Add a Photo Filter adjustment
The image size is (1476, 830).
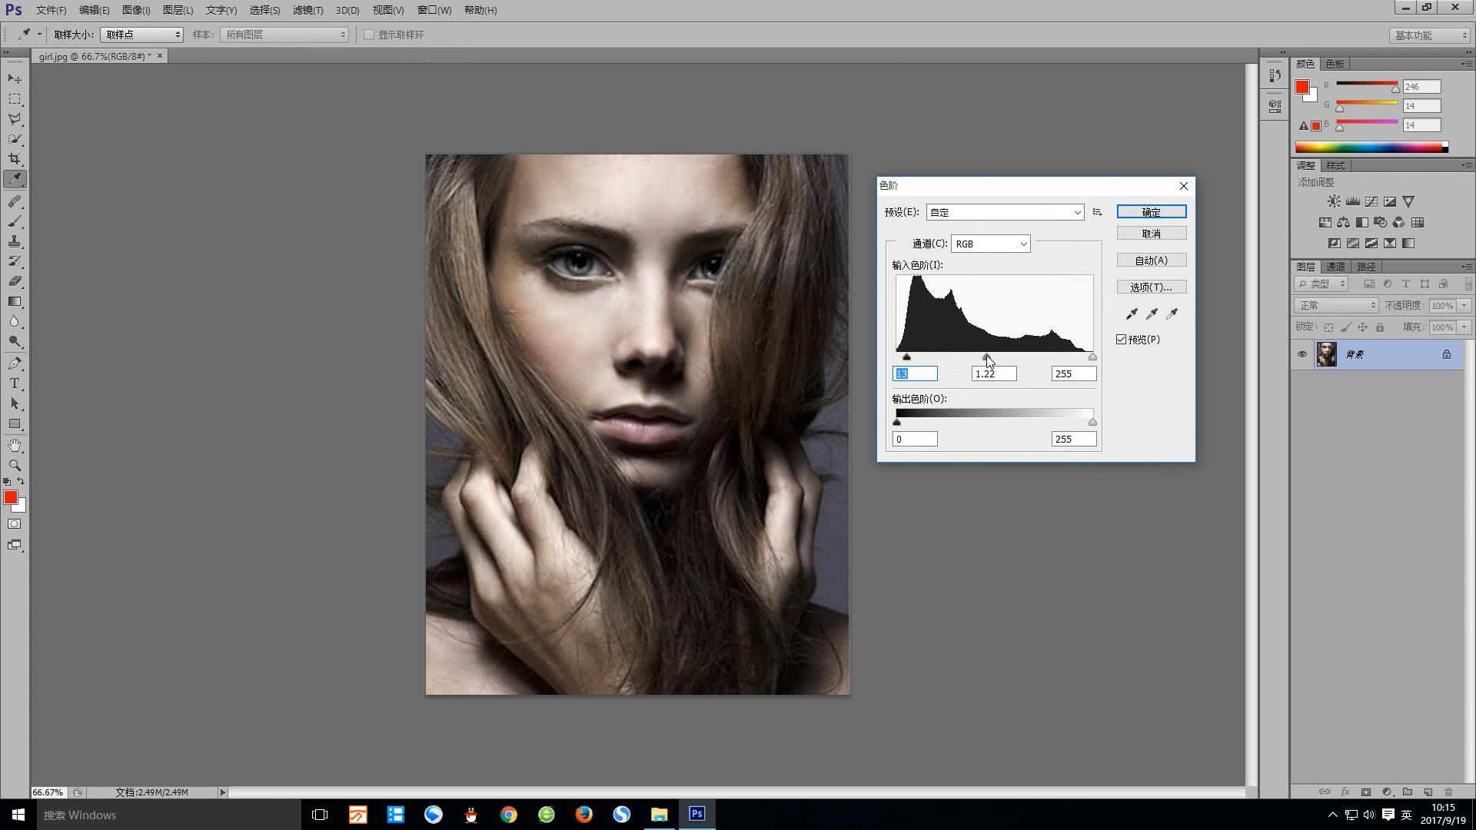point(1380,222)
